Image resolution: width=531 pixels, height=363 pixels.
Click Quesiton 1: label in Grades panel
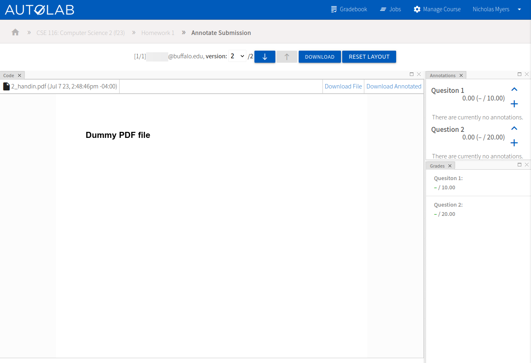[x=448, y=178]
